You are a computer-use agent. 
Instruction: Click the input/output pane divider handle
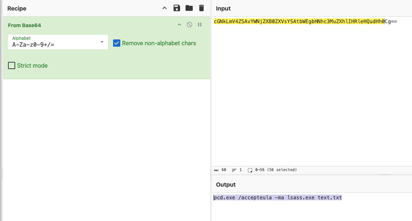pos(385,175)
